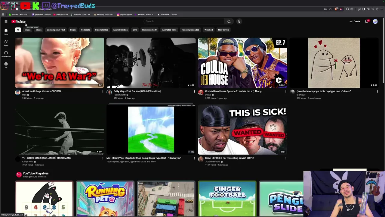Click the search magnifier button
This screenshot has height=217, width=385.
[229, 21]
